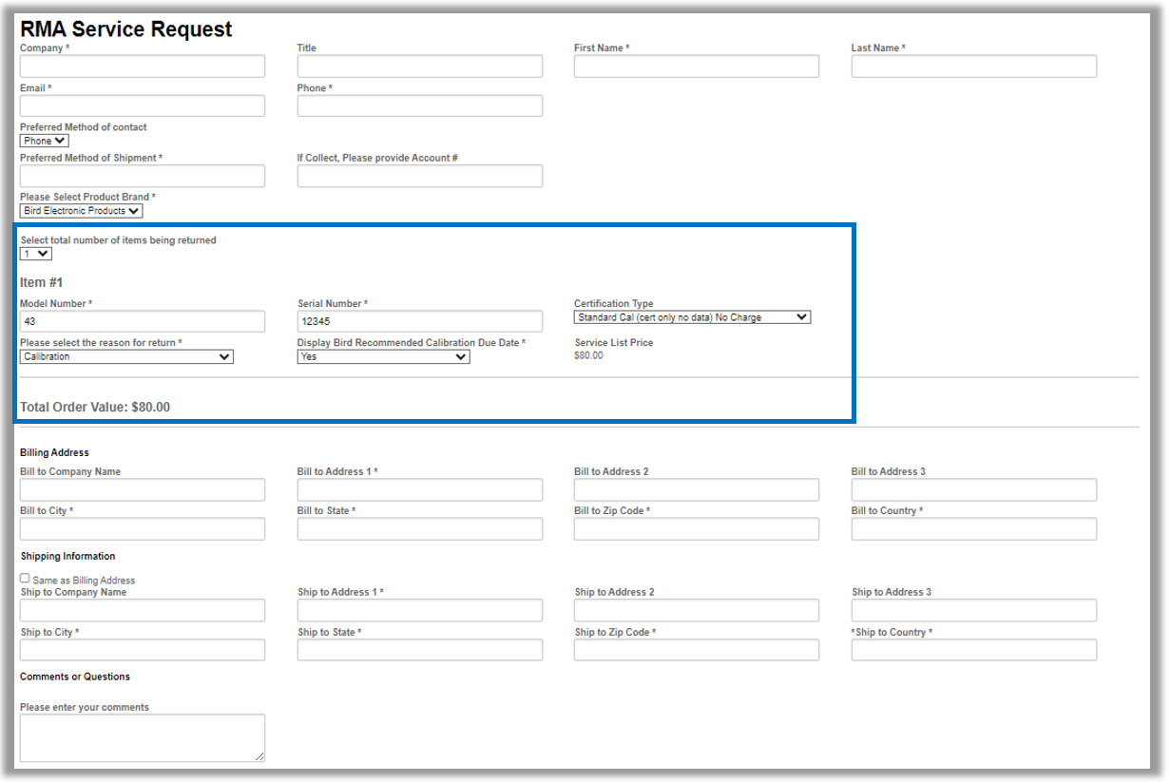Image resolution: width=1170 pixels, height=782 pixels.
Task: Open total number of items dropdown
Action: click(36, 254)
